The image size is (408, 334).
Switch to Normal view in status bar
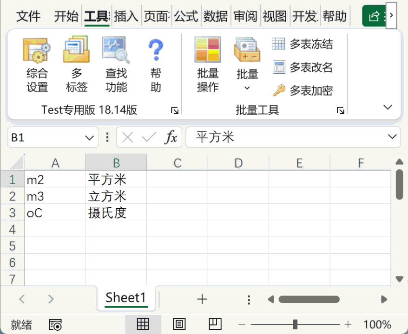coord(143,325)
